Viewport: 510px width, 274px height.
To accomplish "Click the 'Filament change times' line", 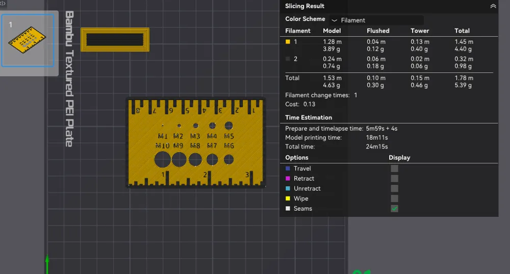I will coord(321,95).
